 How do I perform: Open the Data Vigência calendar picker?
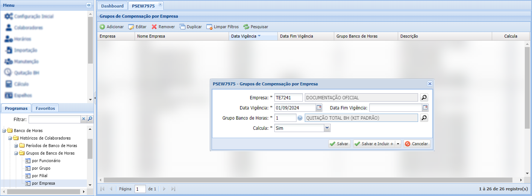319,108
